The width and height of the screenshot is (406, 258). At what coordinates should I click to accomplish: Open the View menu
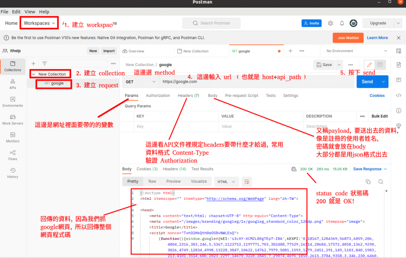[30, 11]
